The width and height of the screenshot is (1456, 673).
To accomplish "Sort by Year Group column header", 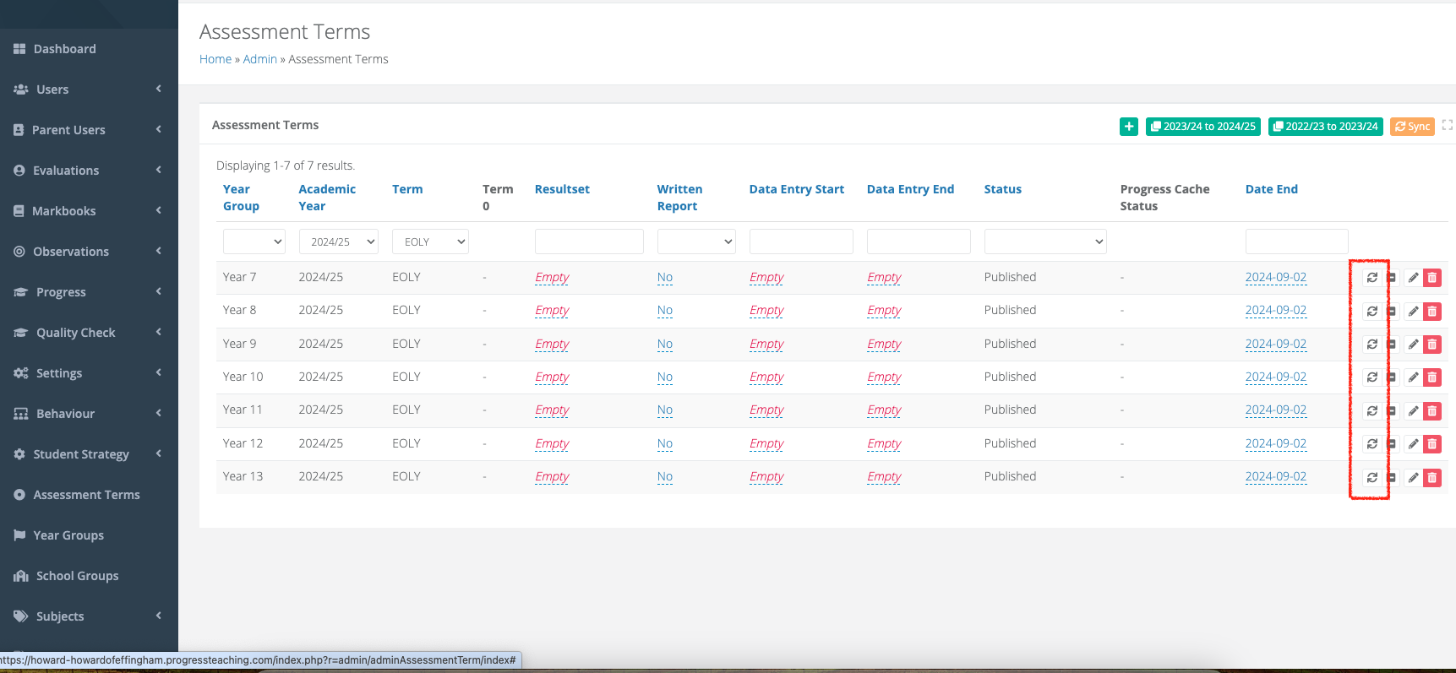I will click(241, 198).
